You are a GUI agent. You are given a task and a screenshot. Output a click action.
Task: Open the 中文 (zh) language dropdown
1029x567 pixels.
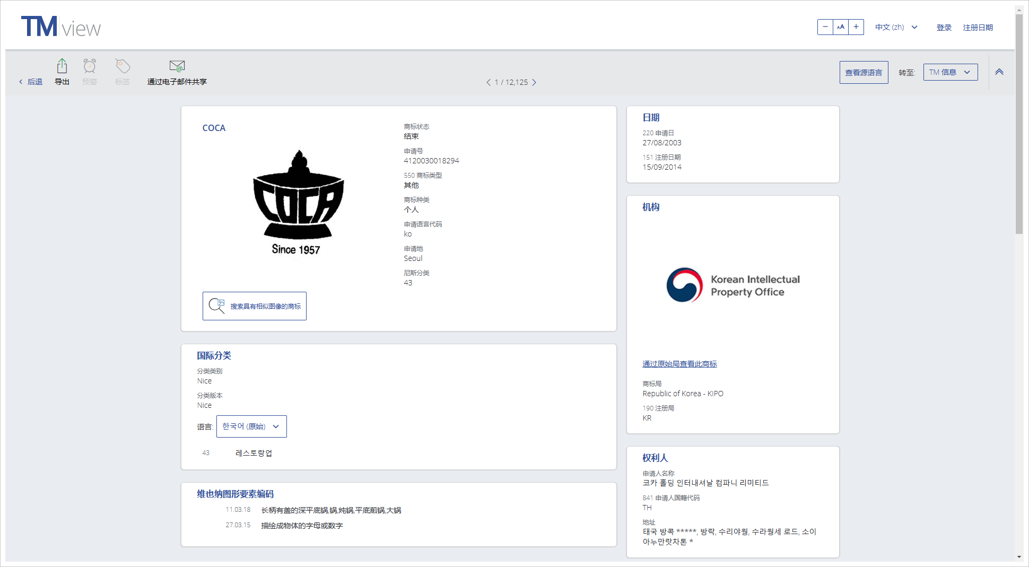[x=896, y=27]
